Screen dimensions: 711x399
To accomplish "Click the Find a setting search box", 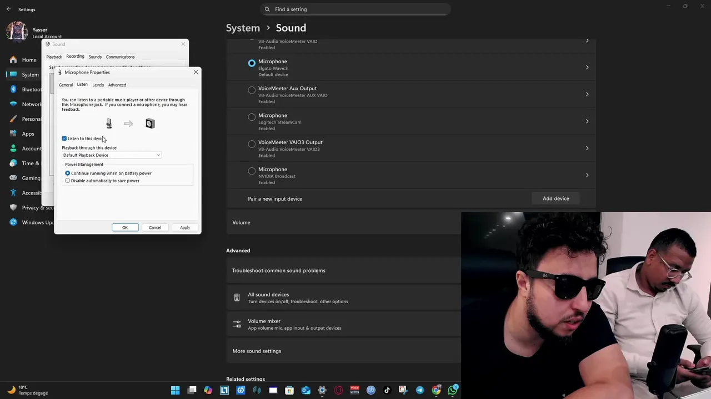I will (x=355, y=9).
